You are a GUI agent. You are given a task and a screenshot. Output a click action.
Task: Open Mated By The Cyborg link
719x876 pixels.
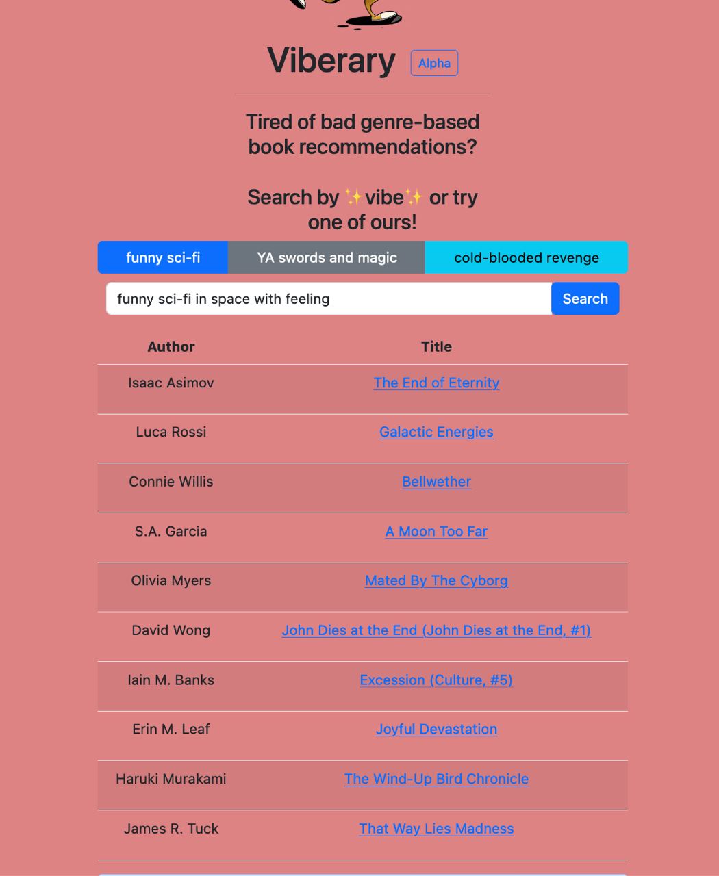(436, 580)
